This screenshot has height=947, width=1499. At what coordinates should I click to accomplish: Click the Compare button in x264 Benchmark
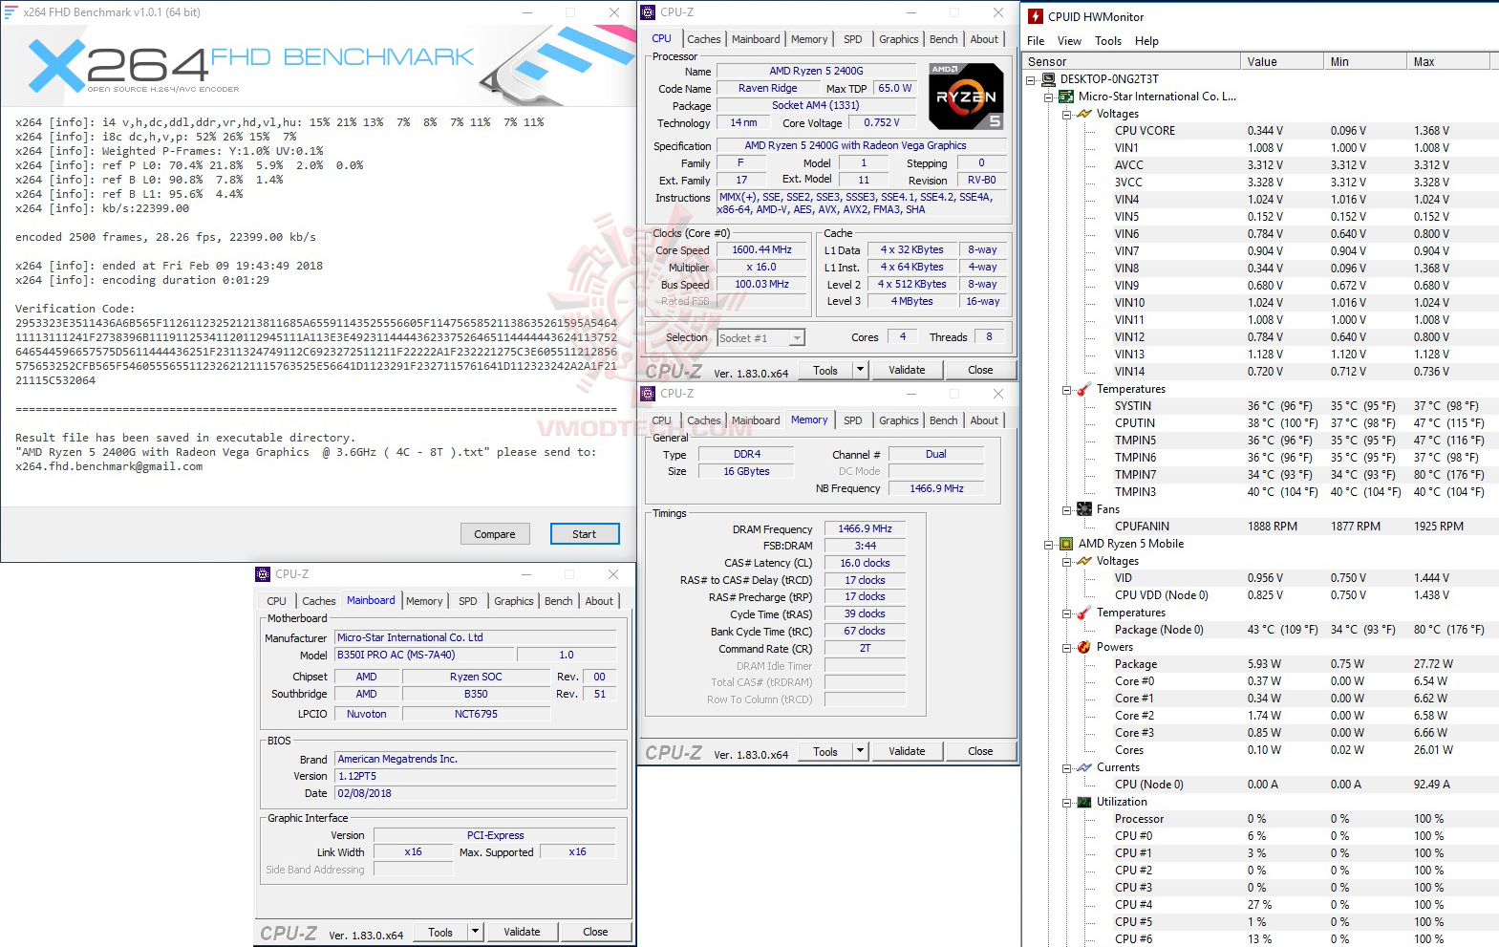(x=495, y=534)
